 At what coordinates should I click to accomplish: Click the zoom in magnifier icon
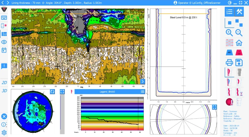click(x=229, y=32)
